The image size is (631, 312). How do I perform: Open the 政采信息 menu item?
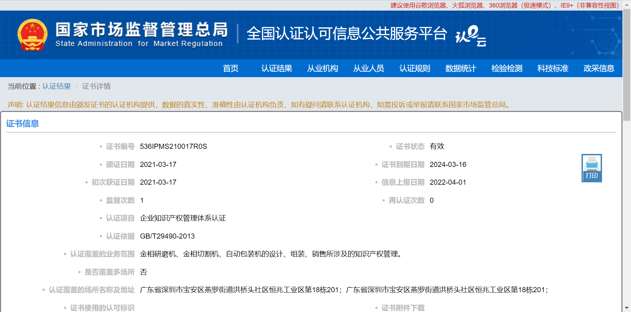[x=599, y=68]
